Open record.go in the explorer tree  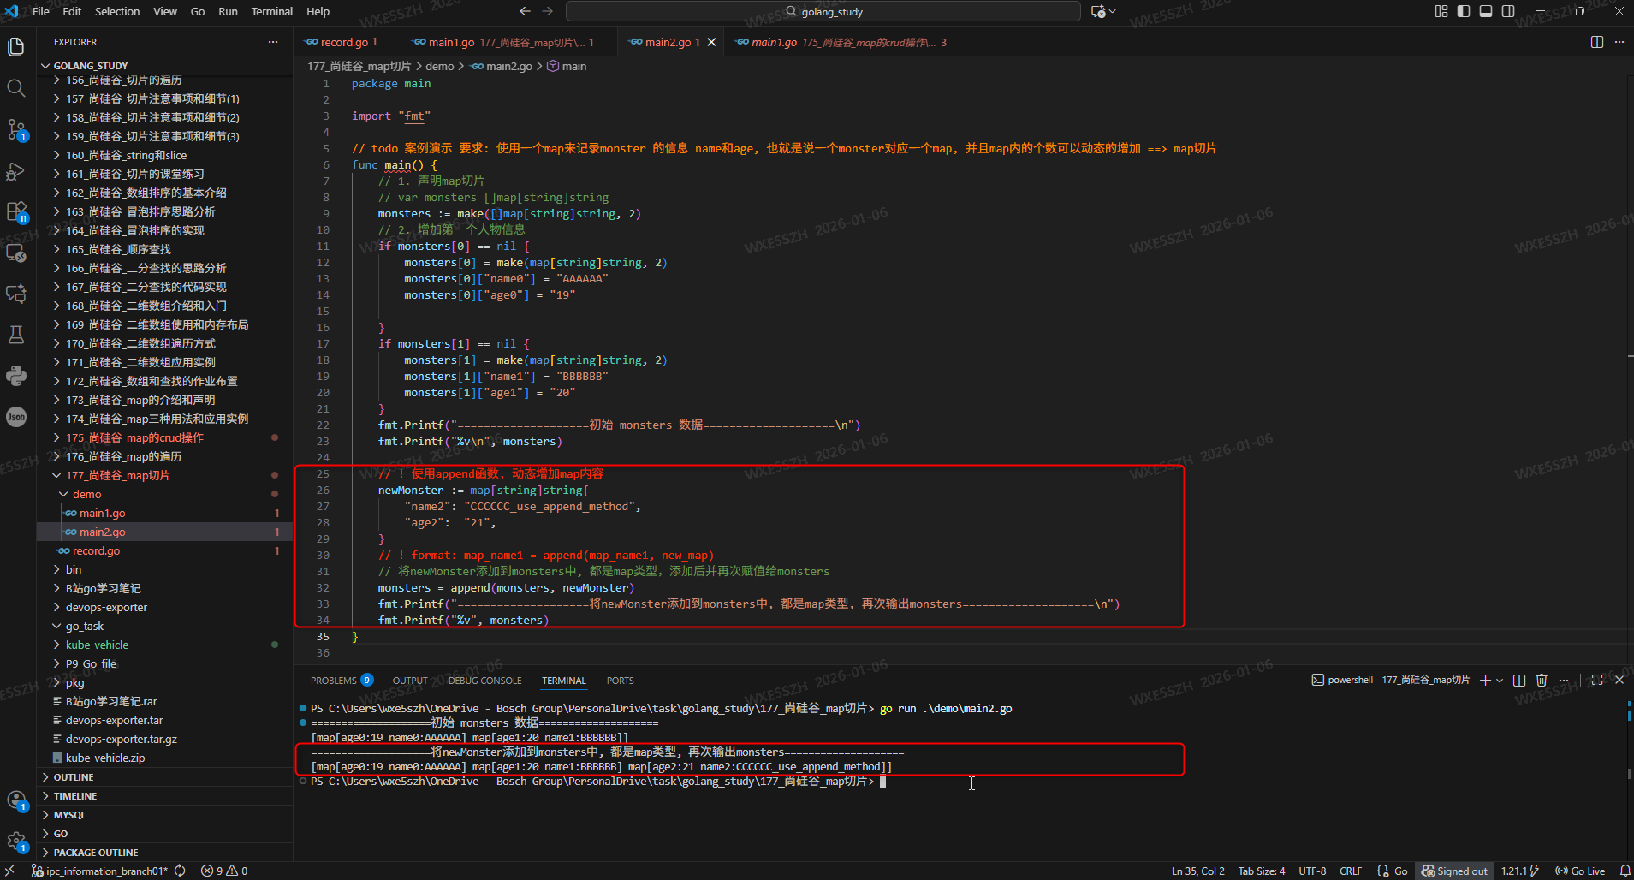tap(164, 550)
